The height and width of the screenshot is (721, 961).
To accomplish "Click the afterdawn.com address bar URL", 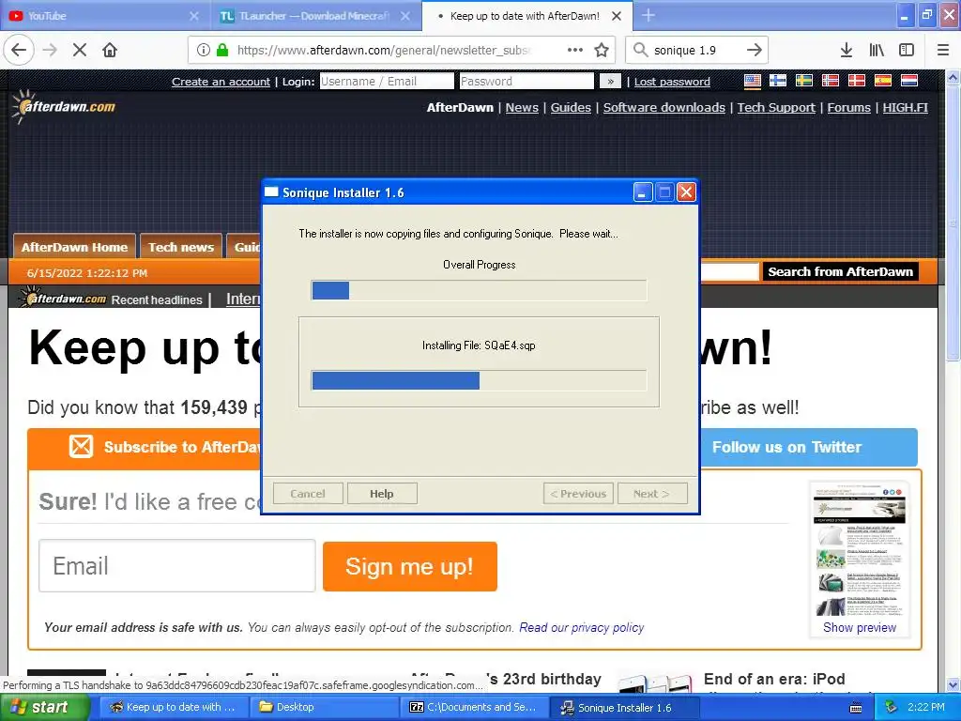I will [x=384, y=50].
